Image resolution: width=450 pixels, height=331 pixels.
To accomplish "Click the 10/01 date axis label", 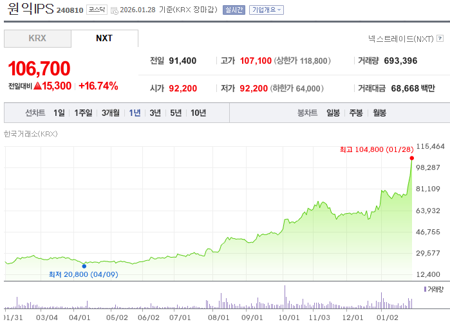I will (x=288, y=317).
